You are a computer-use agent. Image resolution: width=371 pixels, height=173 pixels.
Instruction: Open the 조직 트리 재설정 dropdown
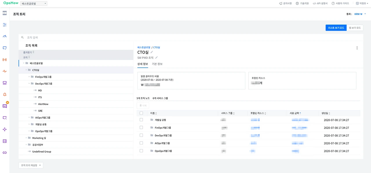[31, 165]
